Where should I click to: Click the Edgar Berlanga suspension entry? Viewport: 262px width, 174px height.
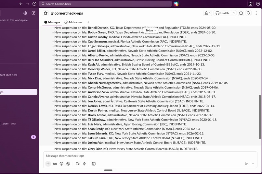click(137, 46)
